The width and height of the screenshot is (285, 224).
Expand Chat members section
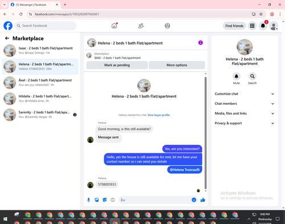click(x=245, y=104)
